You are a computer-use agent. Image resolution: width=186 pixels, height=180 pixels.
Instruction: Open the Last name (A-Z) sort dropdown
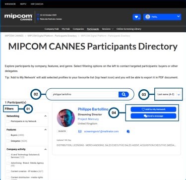coord(169,94)
